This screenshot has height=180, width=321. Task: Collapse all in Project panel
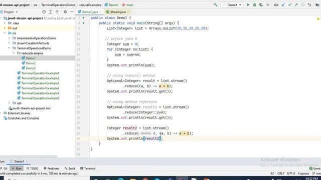(57, 12)
